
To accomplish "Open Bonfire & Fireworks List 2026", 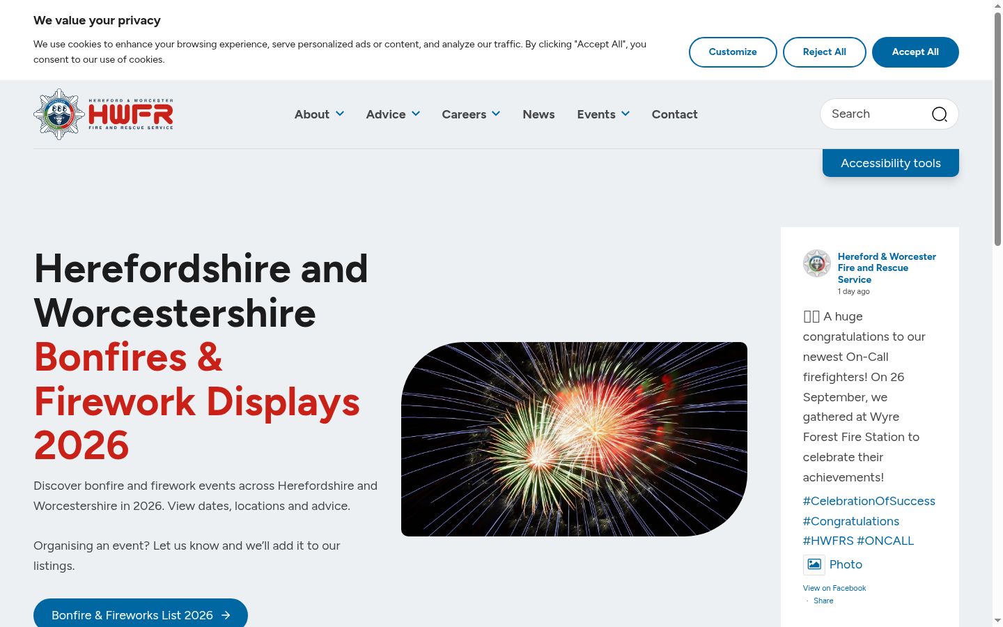I will (141, 614).
